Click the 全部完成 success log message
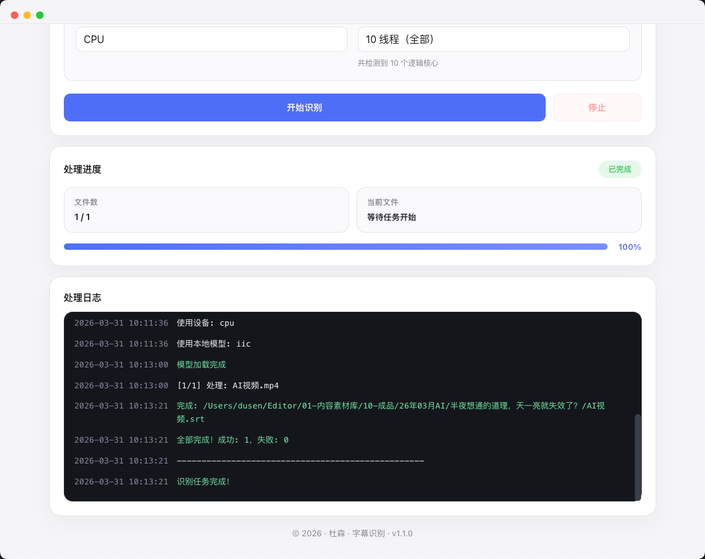Screen dimensions: 705x559 [233, 439]
